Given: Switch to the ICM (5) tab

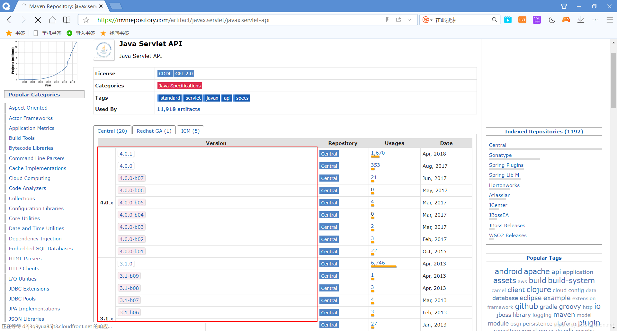Looking at the screenshot, I should pyautogui.click(x=190, y=131).
